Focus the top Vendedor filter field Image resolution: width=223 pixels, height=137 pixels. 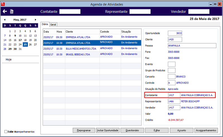199,11
